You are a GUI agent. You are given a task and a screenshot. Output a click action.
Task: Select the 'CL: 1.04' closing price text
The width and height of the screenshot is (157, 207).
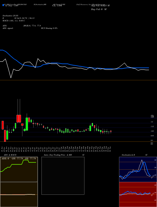point(57,6)
